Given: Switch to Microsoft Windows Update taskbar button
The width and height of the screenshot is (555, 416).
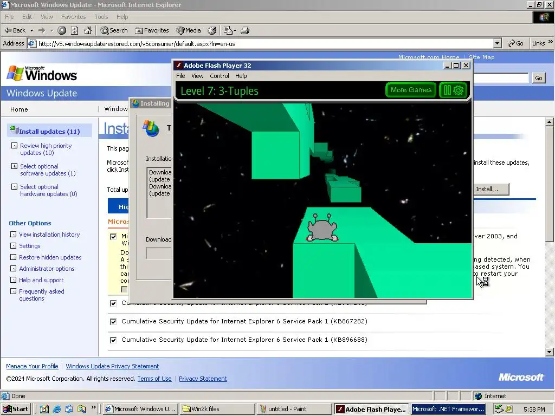Looking at the screenshot, I should (141, 409).
